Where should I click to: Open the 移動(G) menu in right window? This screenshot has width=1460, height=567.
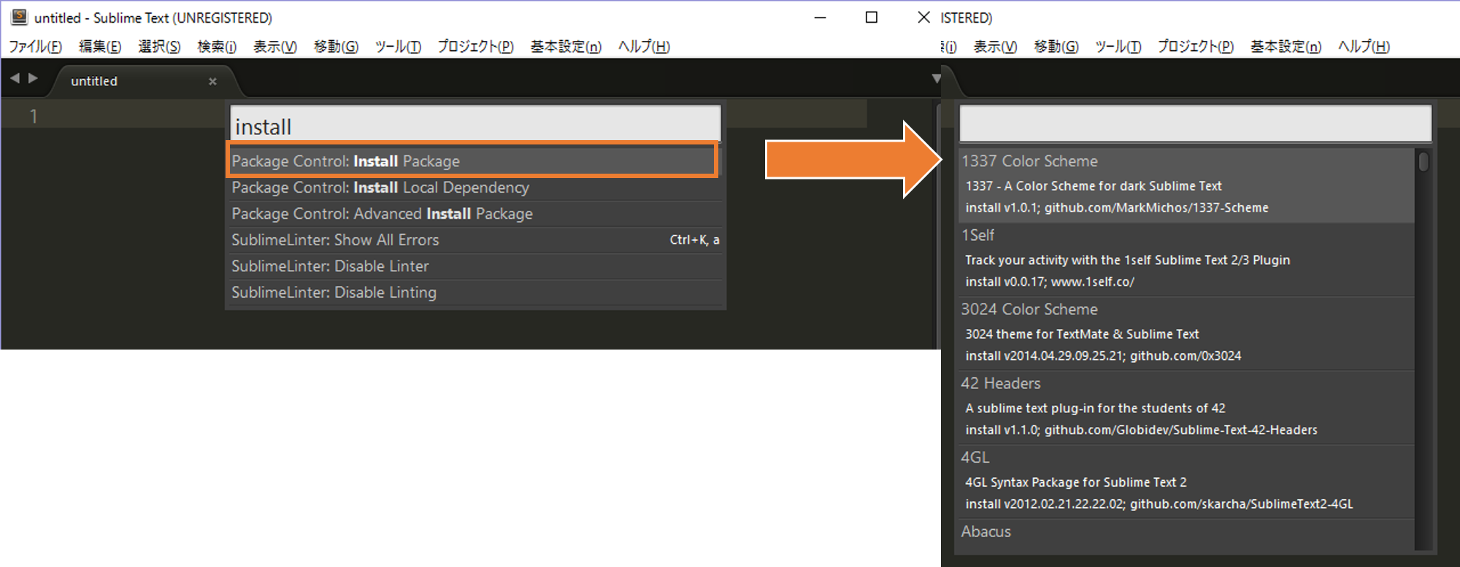1056,47
